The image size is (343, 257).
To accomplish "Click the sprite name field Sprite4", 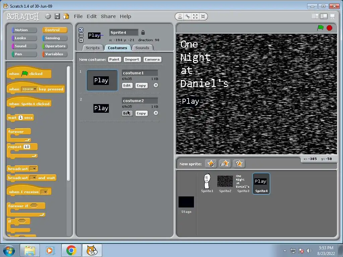I will pos(124,32).
